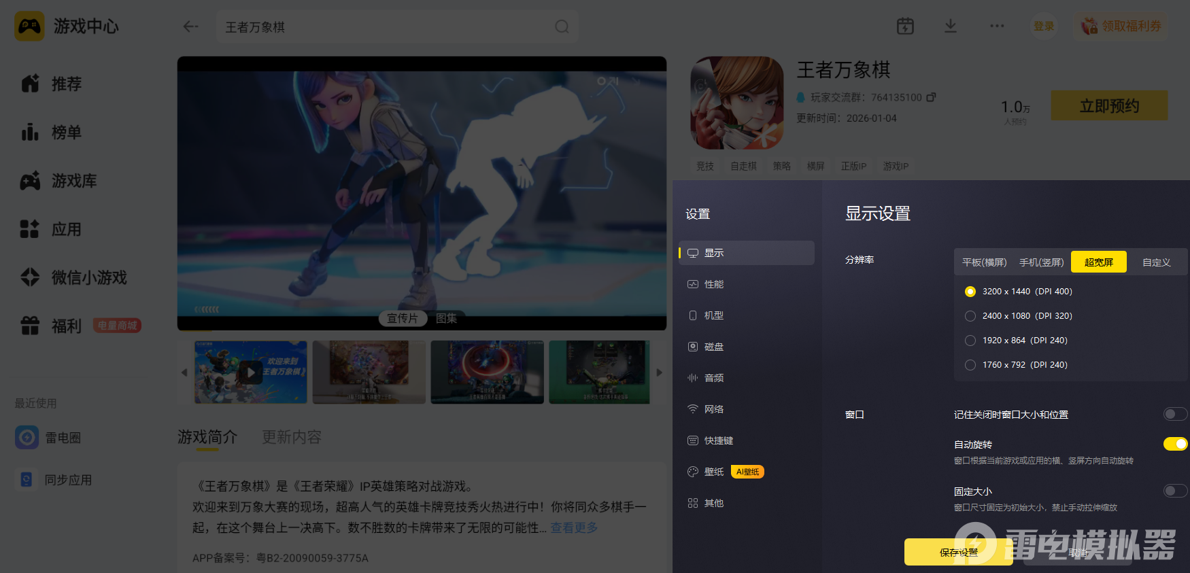The height and width of the screenshot is (573, 1190).
Task: Click 领取福利券 coupon button
Action: [x=1121, y=26]
